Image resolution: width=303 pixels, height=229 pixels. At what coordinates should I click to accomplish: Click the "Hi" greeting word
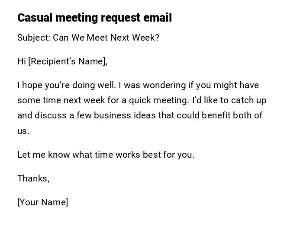pos(22,61)
